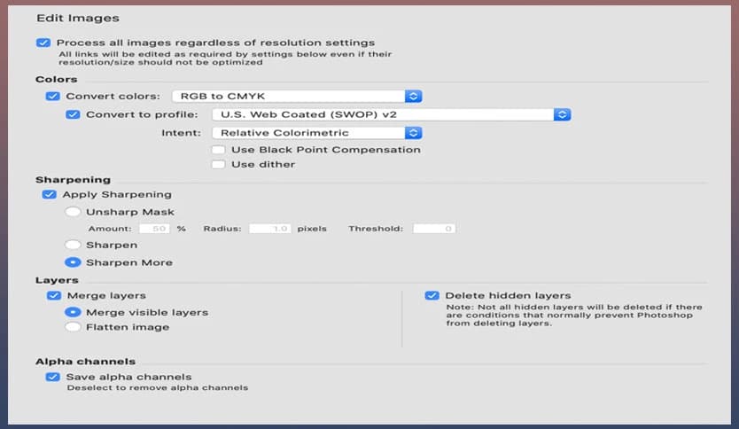Click the Radius pixels field
This screenshot has width=739, height=429.
click(270, 229)
